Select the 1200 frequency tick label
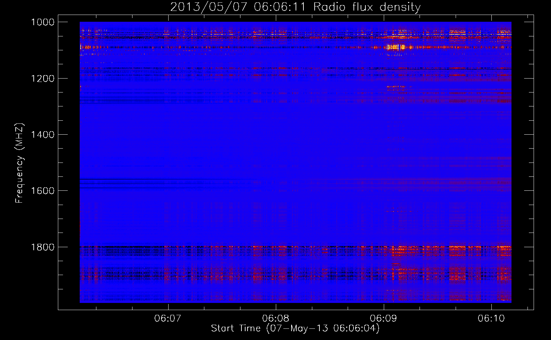Screen dimensions: 551x340 (x=43, y=79)
